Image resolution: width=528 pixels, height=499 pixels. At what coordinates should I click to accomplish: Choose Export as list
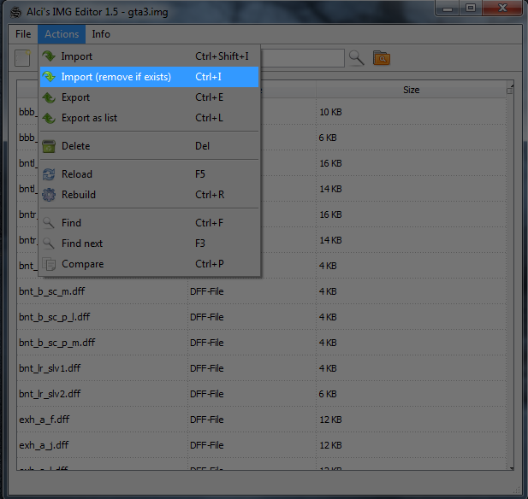[x=149, y=118]
